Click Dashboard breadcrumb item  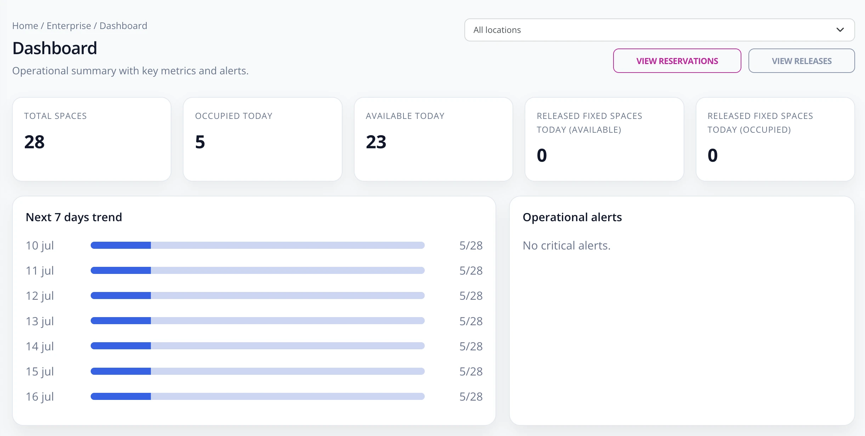coord(123,26)
